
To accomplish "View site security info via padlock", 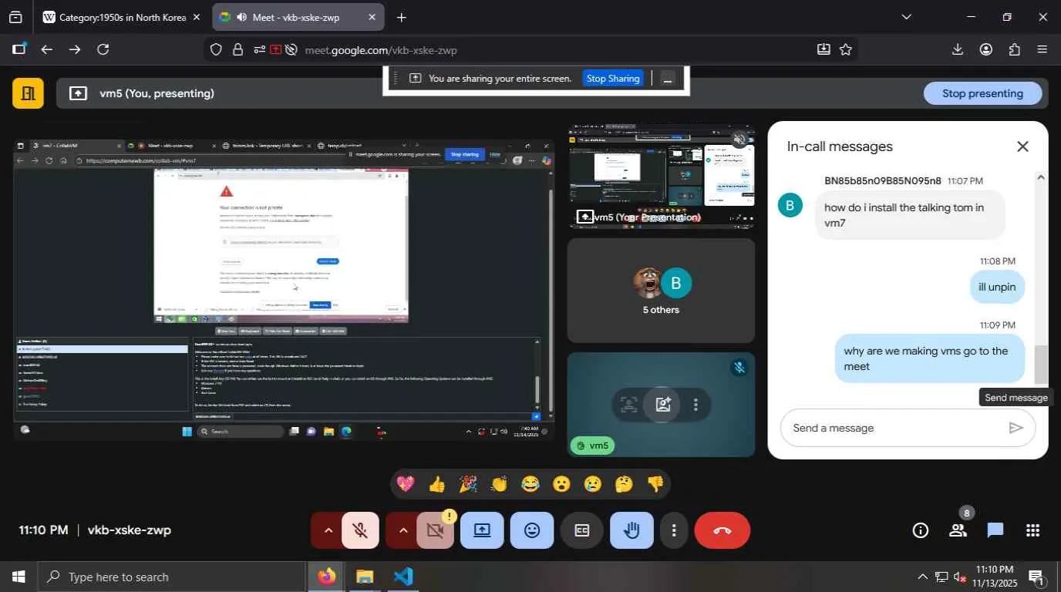I will pyautogui.click(x=237, y=49).
